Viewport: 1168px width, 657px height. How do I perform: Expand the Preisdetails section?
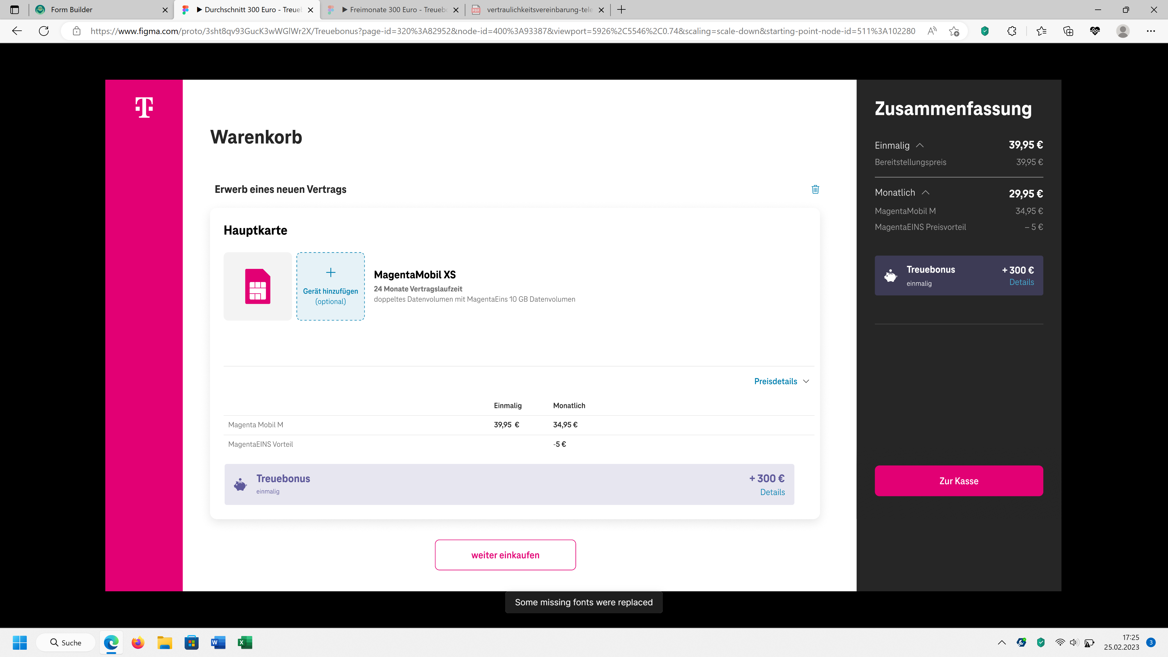coord(781,381)
